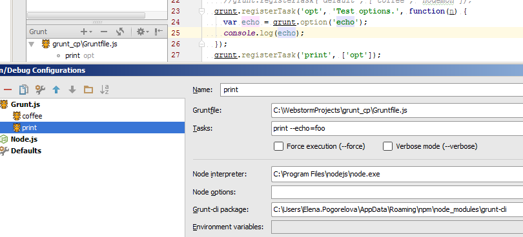Move configuration down with the gray arrow
The width and height of the screenshot is (523, 237).
(72, 90)
